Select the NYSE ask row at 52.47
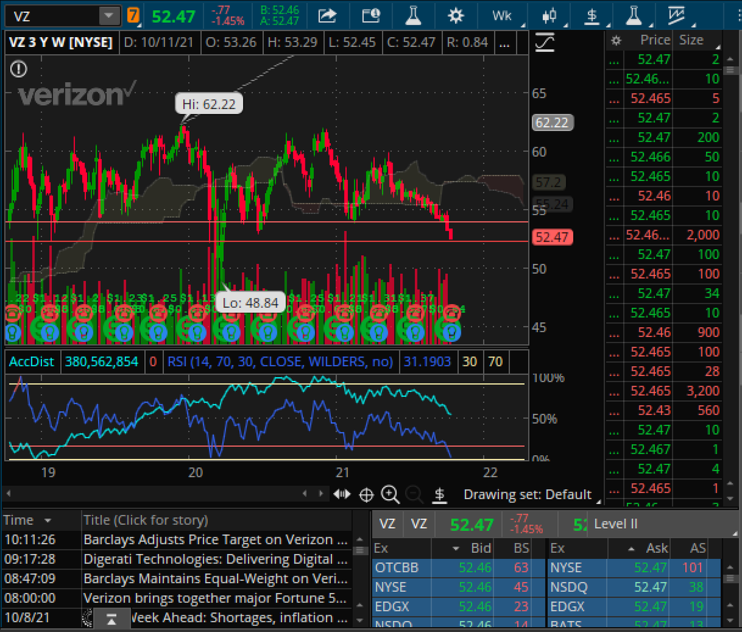 (x=634, y=567)
